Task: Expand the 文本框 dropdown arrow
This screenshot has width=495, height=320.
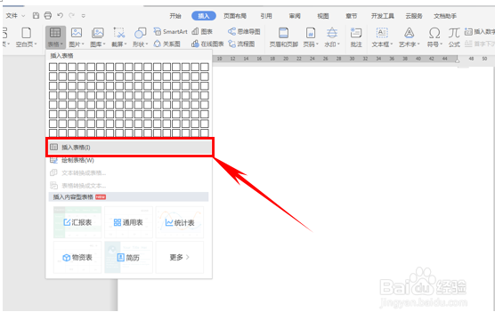Action: [x=392, y=44]
